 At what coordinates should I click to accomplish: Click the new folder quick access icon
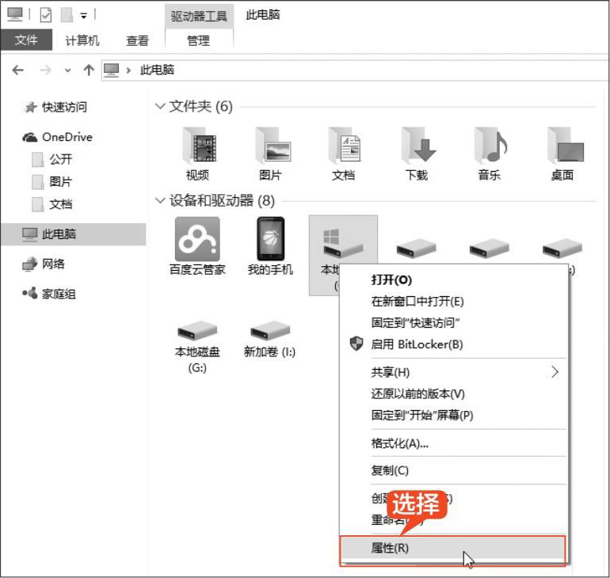(x=67, y=15)
